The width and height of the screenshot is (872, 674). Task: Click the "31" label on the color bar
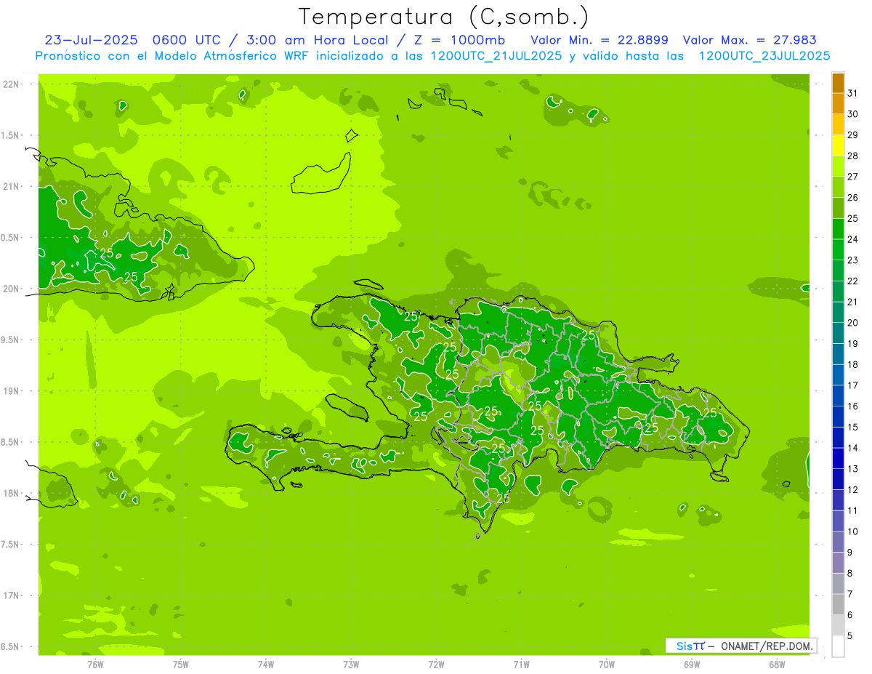[853, 93]
